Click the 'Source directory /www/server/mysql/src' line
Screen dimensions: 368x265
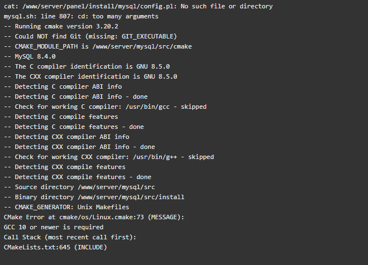[x=79, y=187]
